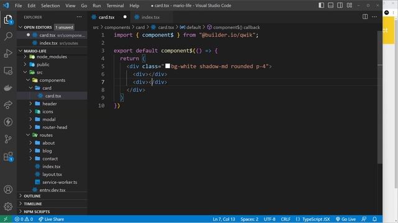Expand the public folder
398x223 pixels.
[25, 64]
